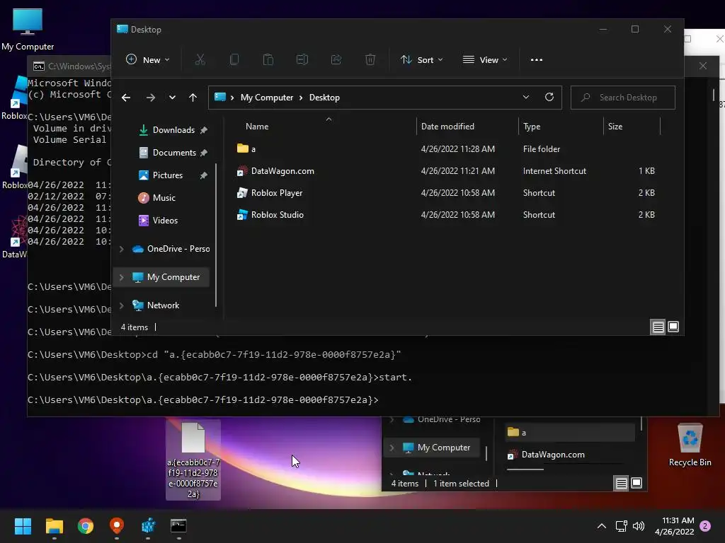This screenshot has width=725, height=543.
Task: Open the See more three-dots menu
Action: (x=537, y=59)
